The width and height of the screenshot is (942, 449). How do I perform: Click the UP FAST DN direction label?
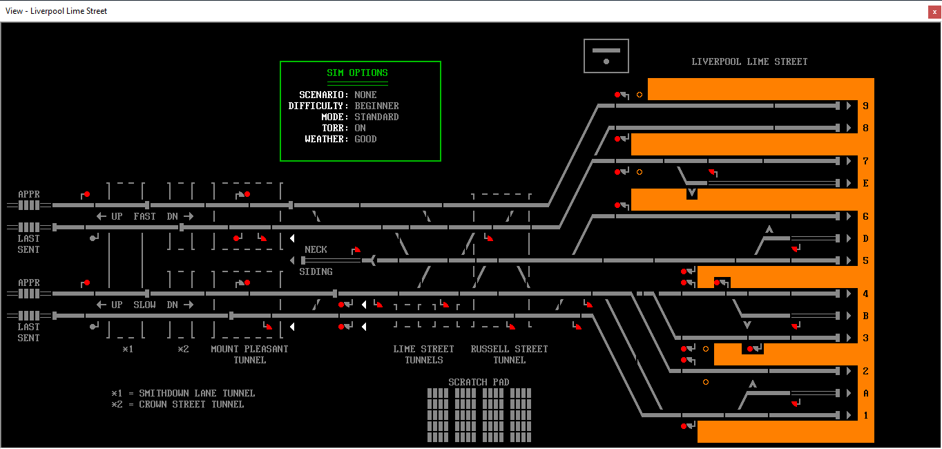click(144, 216)
